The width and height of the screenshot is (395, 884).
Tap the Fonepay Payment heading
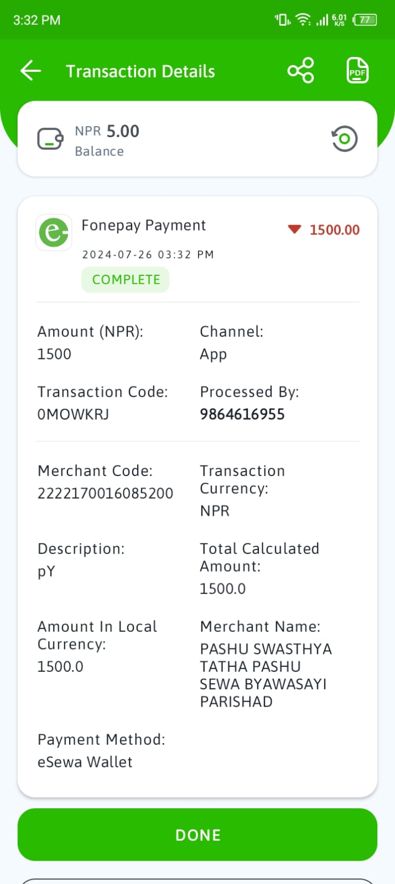click(143, 226)
